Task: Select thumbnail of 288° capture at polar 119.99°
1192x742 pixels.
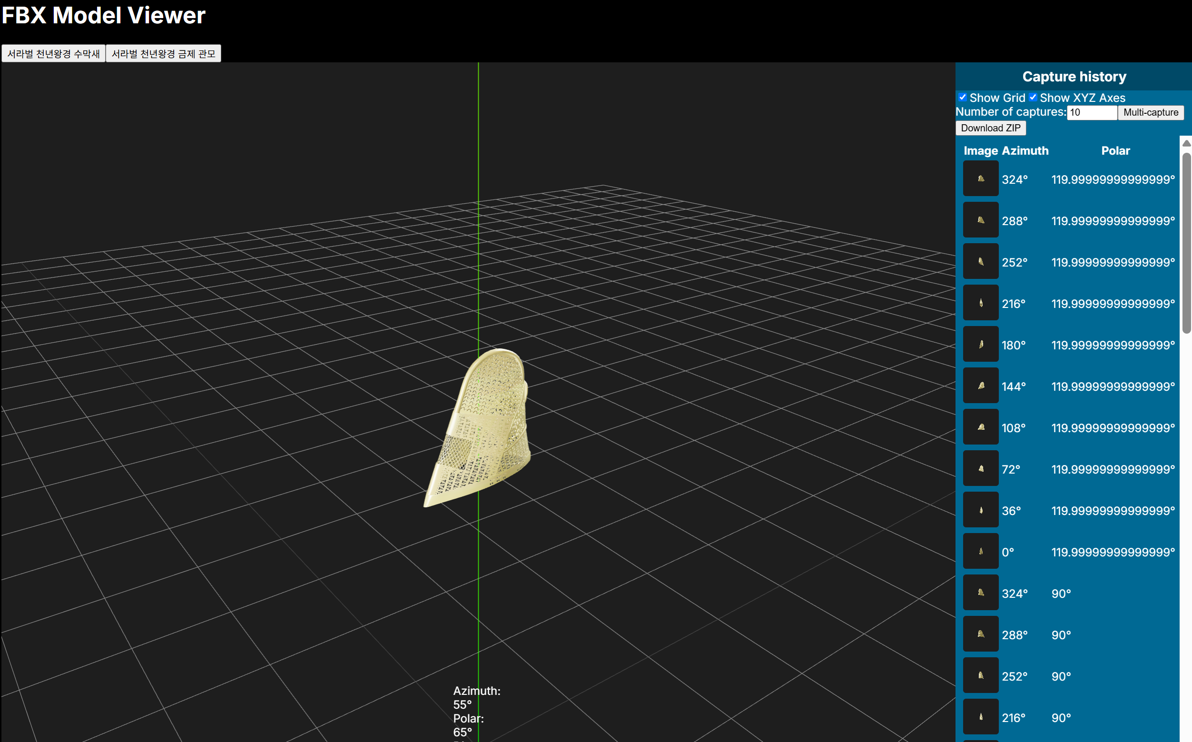Action: pos(980,220)
